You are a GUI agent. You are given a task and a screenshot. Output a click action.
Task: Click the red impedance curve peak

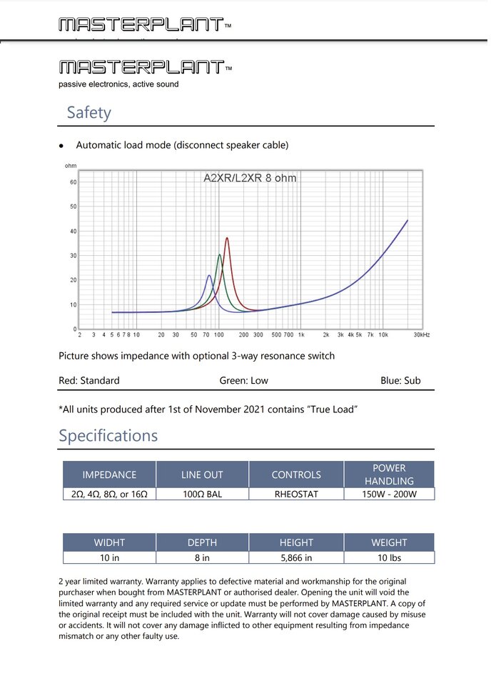coord(227,239)
